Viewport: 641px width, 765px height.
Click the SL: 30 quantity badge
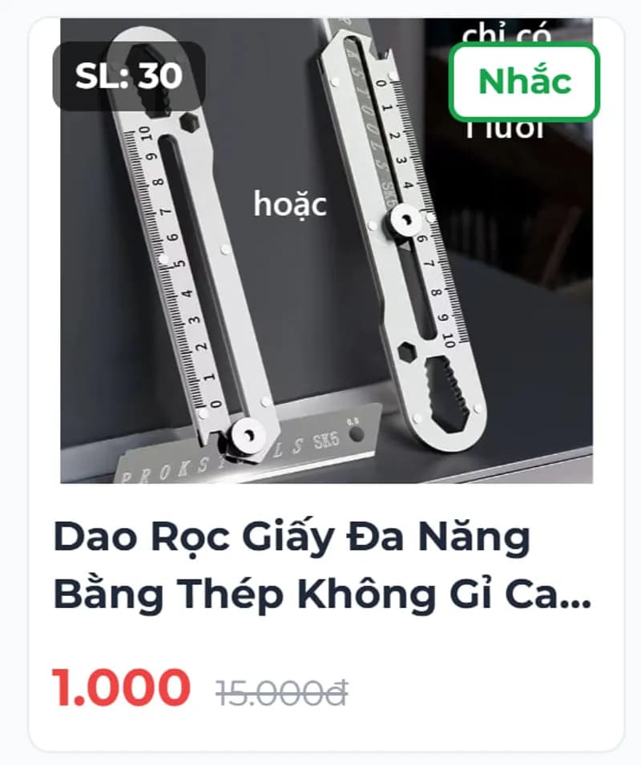coord(129,75)
